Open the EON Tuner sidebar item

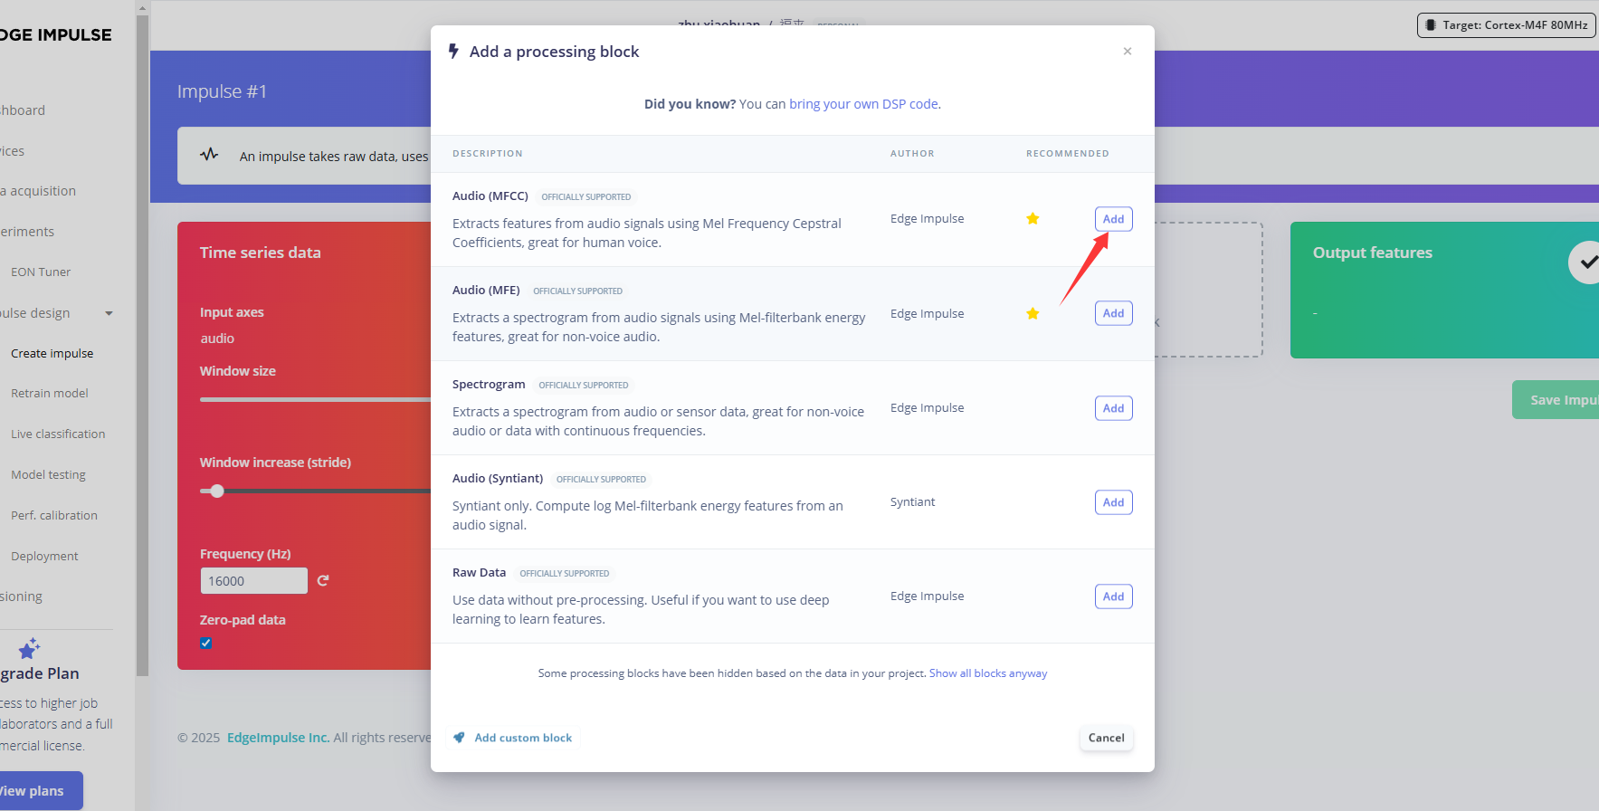(x=41, y=272)
